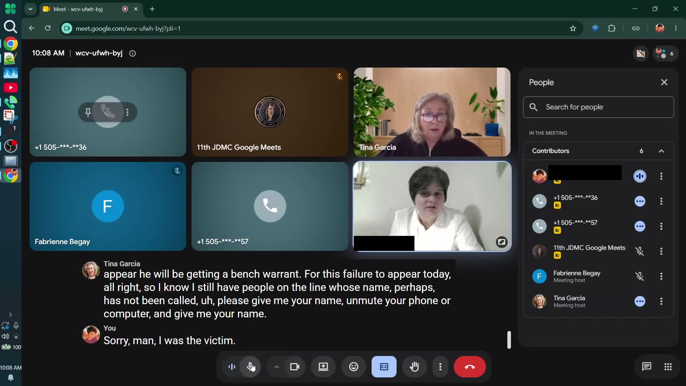Open the chat panel
This screenshot has height=386, width=686.
coord(646,367)
